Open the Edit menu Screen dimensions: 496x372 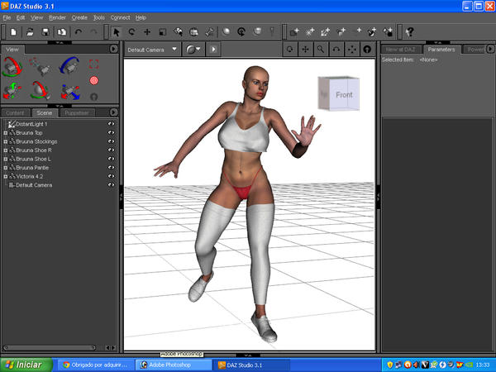[21, 17]
